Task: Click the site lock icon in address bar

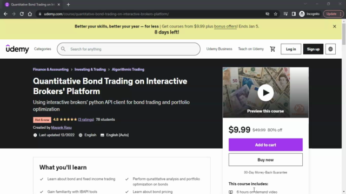Action: coord(40,14)
